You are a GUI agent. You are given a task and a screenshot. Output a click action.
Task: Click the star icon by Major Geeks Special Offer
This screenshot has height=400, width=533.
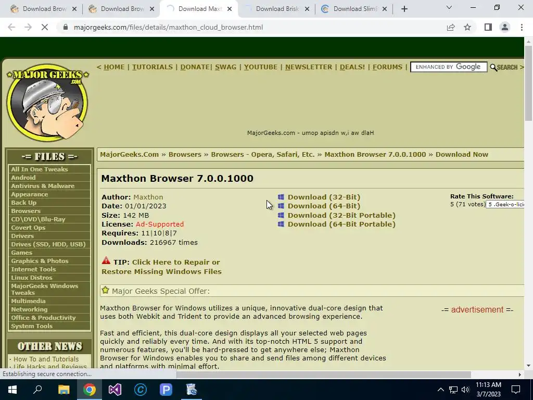[105, 290]
